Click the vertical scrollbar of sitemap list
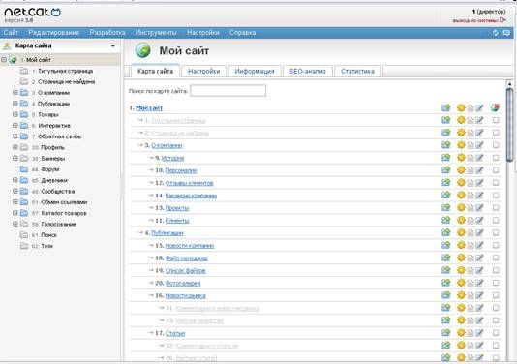Viewport: 517px width, 364px height. (x=509, y=125)
